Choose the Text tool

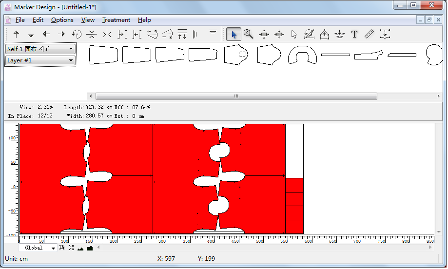(354, 34)
